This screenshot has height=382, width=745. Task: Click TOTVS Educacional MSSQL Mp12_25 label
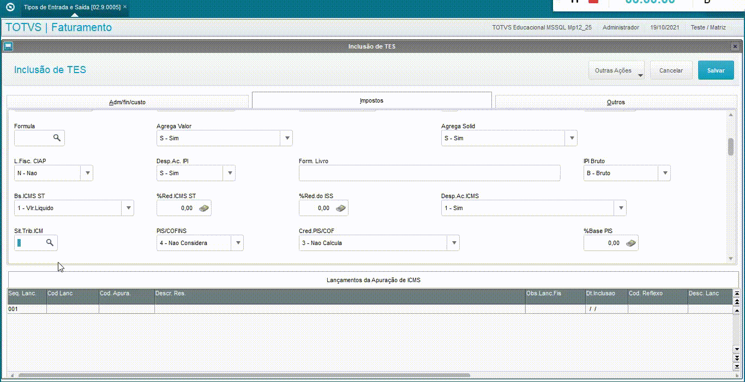542,27
